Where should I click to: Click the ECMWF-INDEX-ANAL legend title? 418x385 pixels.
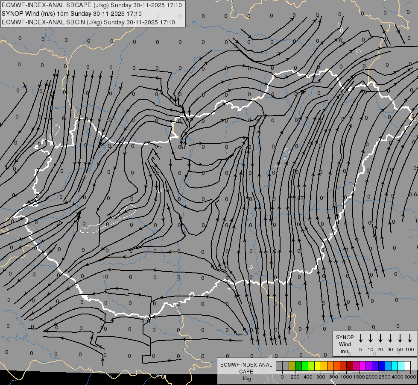click(x=246, y=365)
